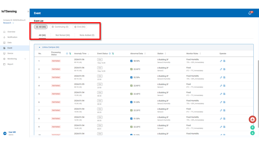
Task: Click the Processing Status filter icon
Action: (70, 54)
